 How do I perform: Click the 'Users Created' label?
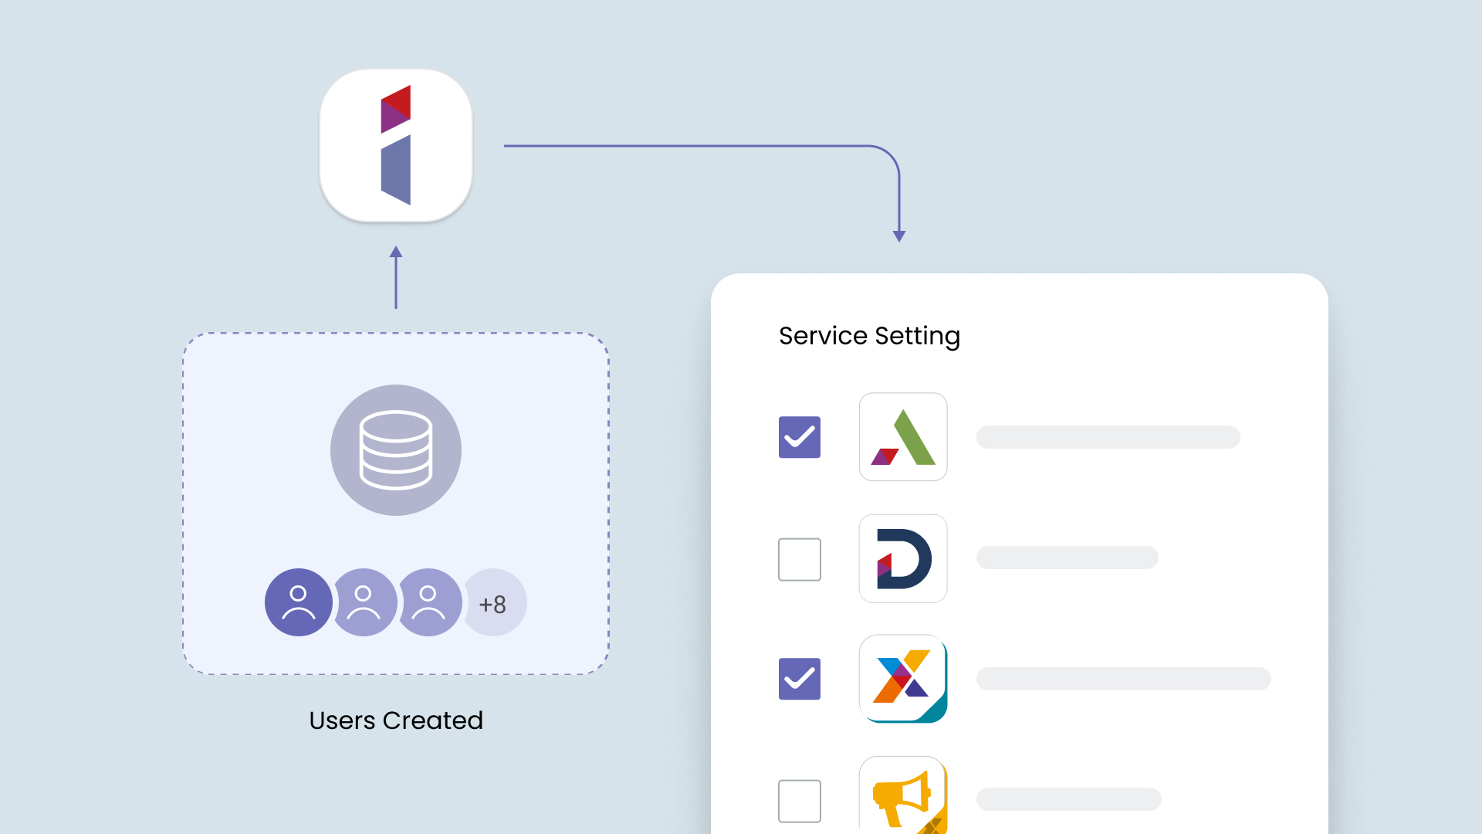pyautogui.click(x=396, y=720)
